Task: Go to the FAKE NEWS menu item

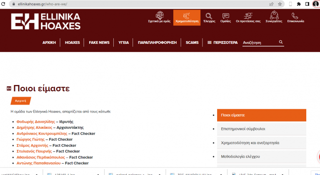Action: click(x=99, y=42)
